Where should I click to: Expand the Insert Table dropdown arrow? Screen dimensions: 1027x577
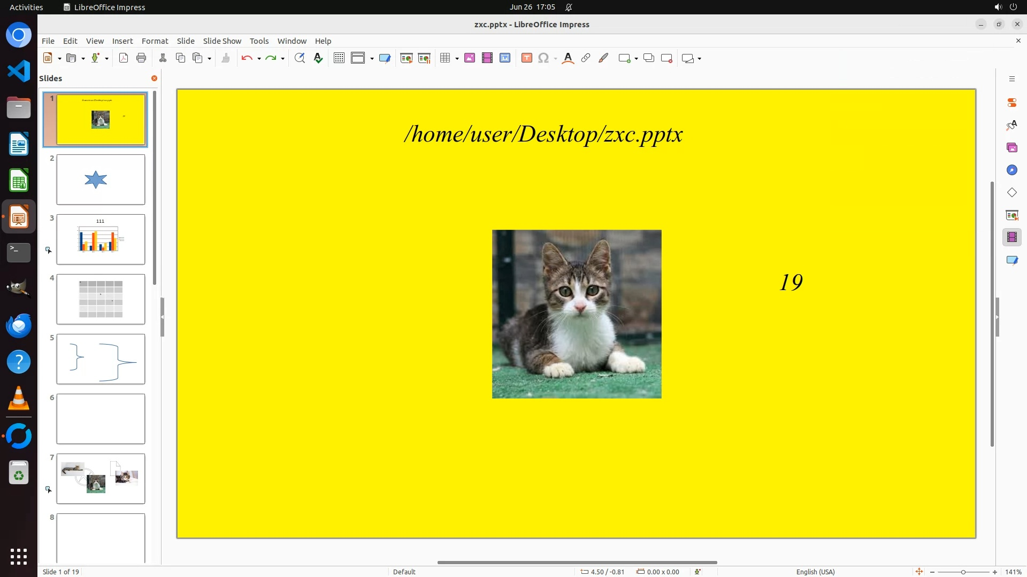[457, 58]
